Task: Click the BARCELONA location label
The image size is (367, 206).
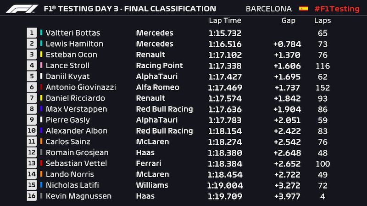Action: click(269, 9)
